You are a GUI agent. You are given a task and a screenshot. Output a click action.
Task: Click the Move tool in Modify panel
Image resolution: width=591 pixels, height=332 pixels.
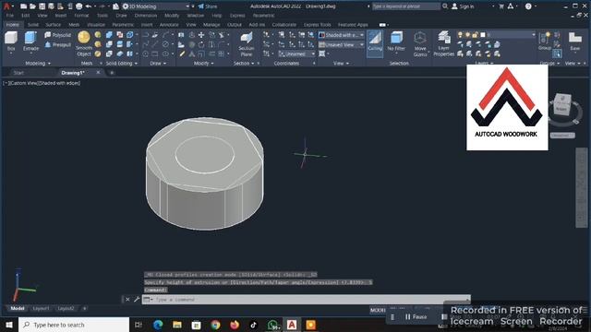tap(201, 35)
